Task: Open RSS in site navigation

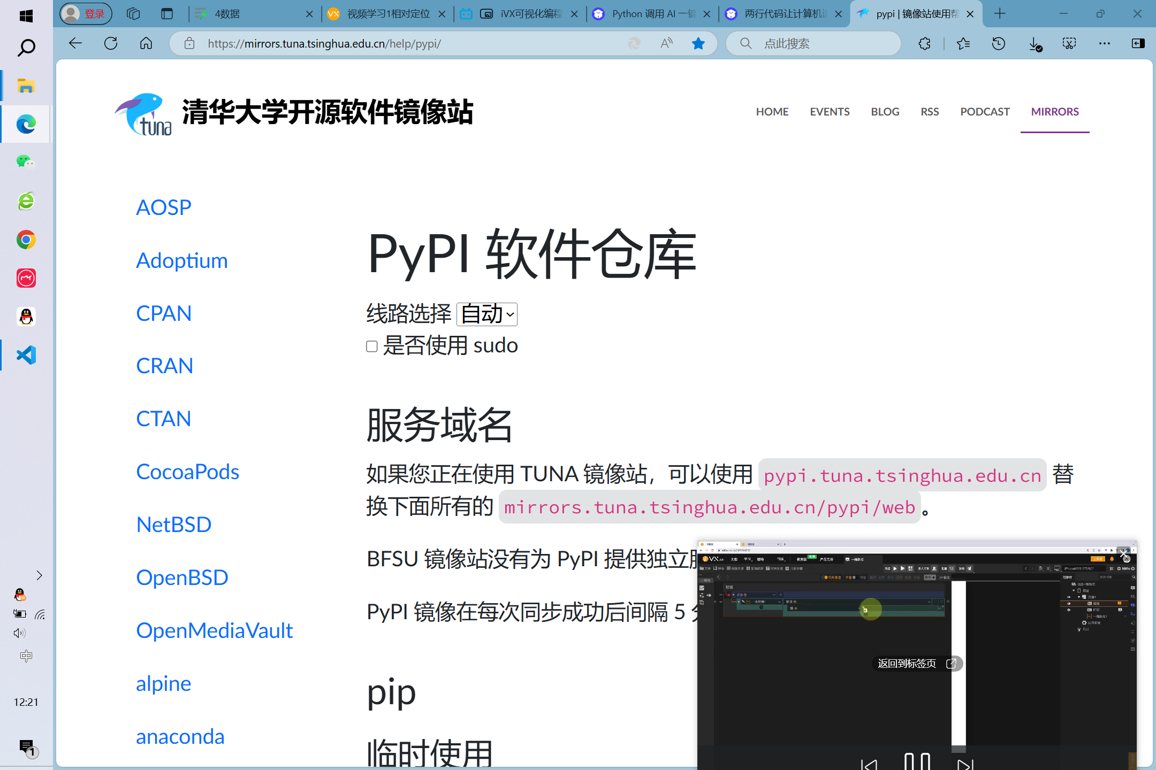Action: tap(930, 112)
